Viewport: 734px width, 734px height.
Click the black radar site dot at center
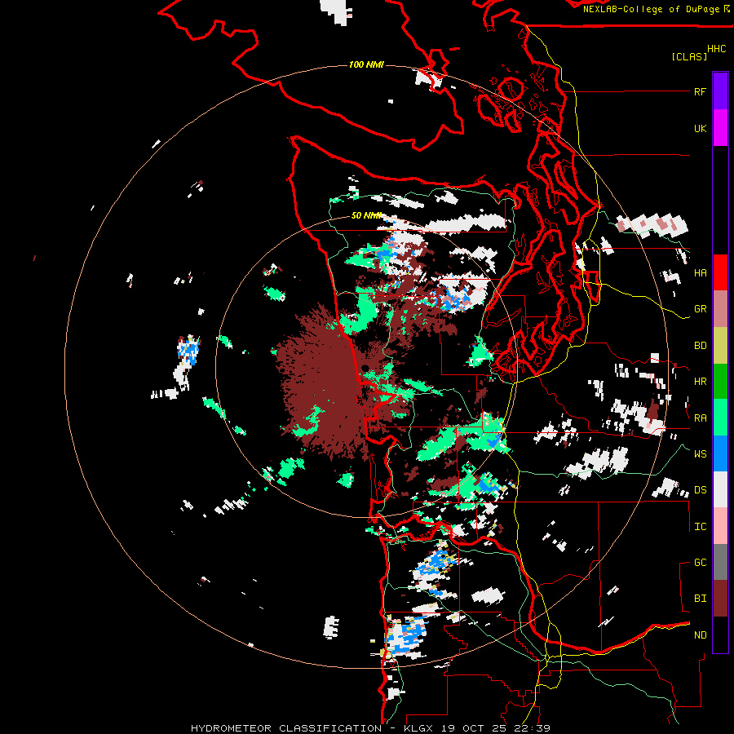pyautogui.click(x=365, y=369)
